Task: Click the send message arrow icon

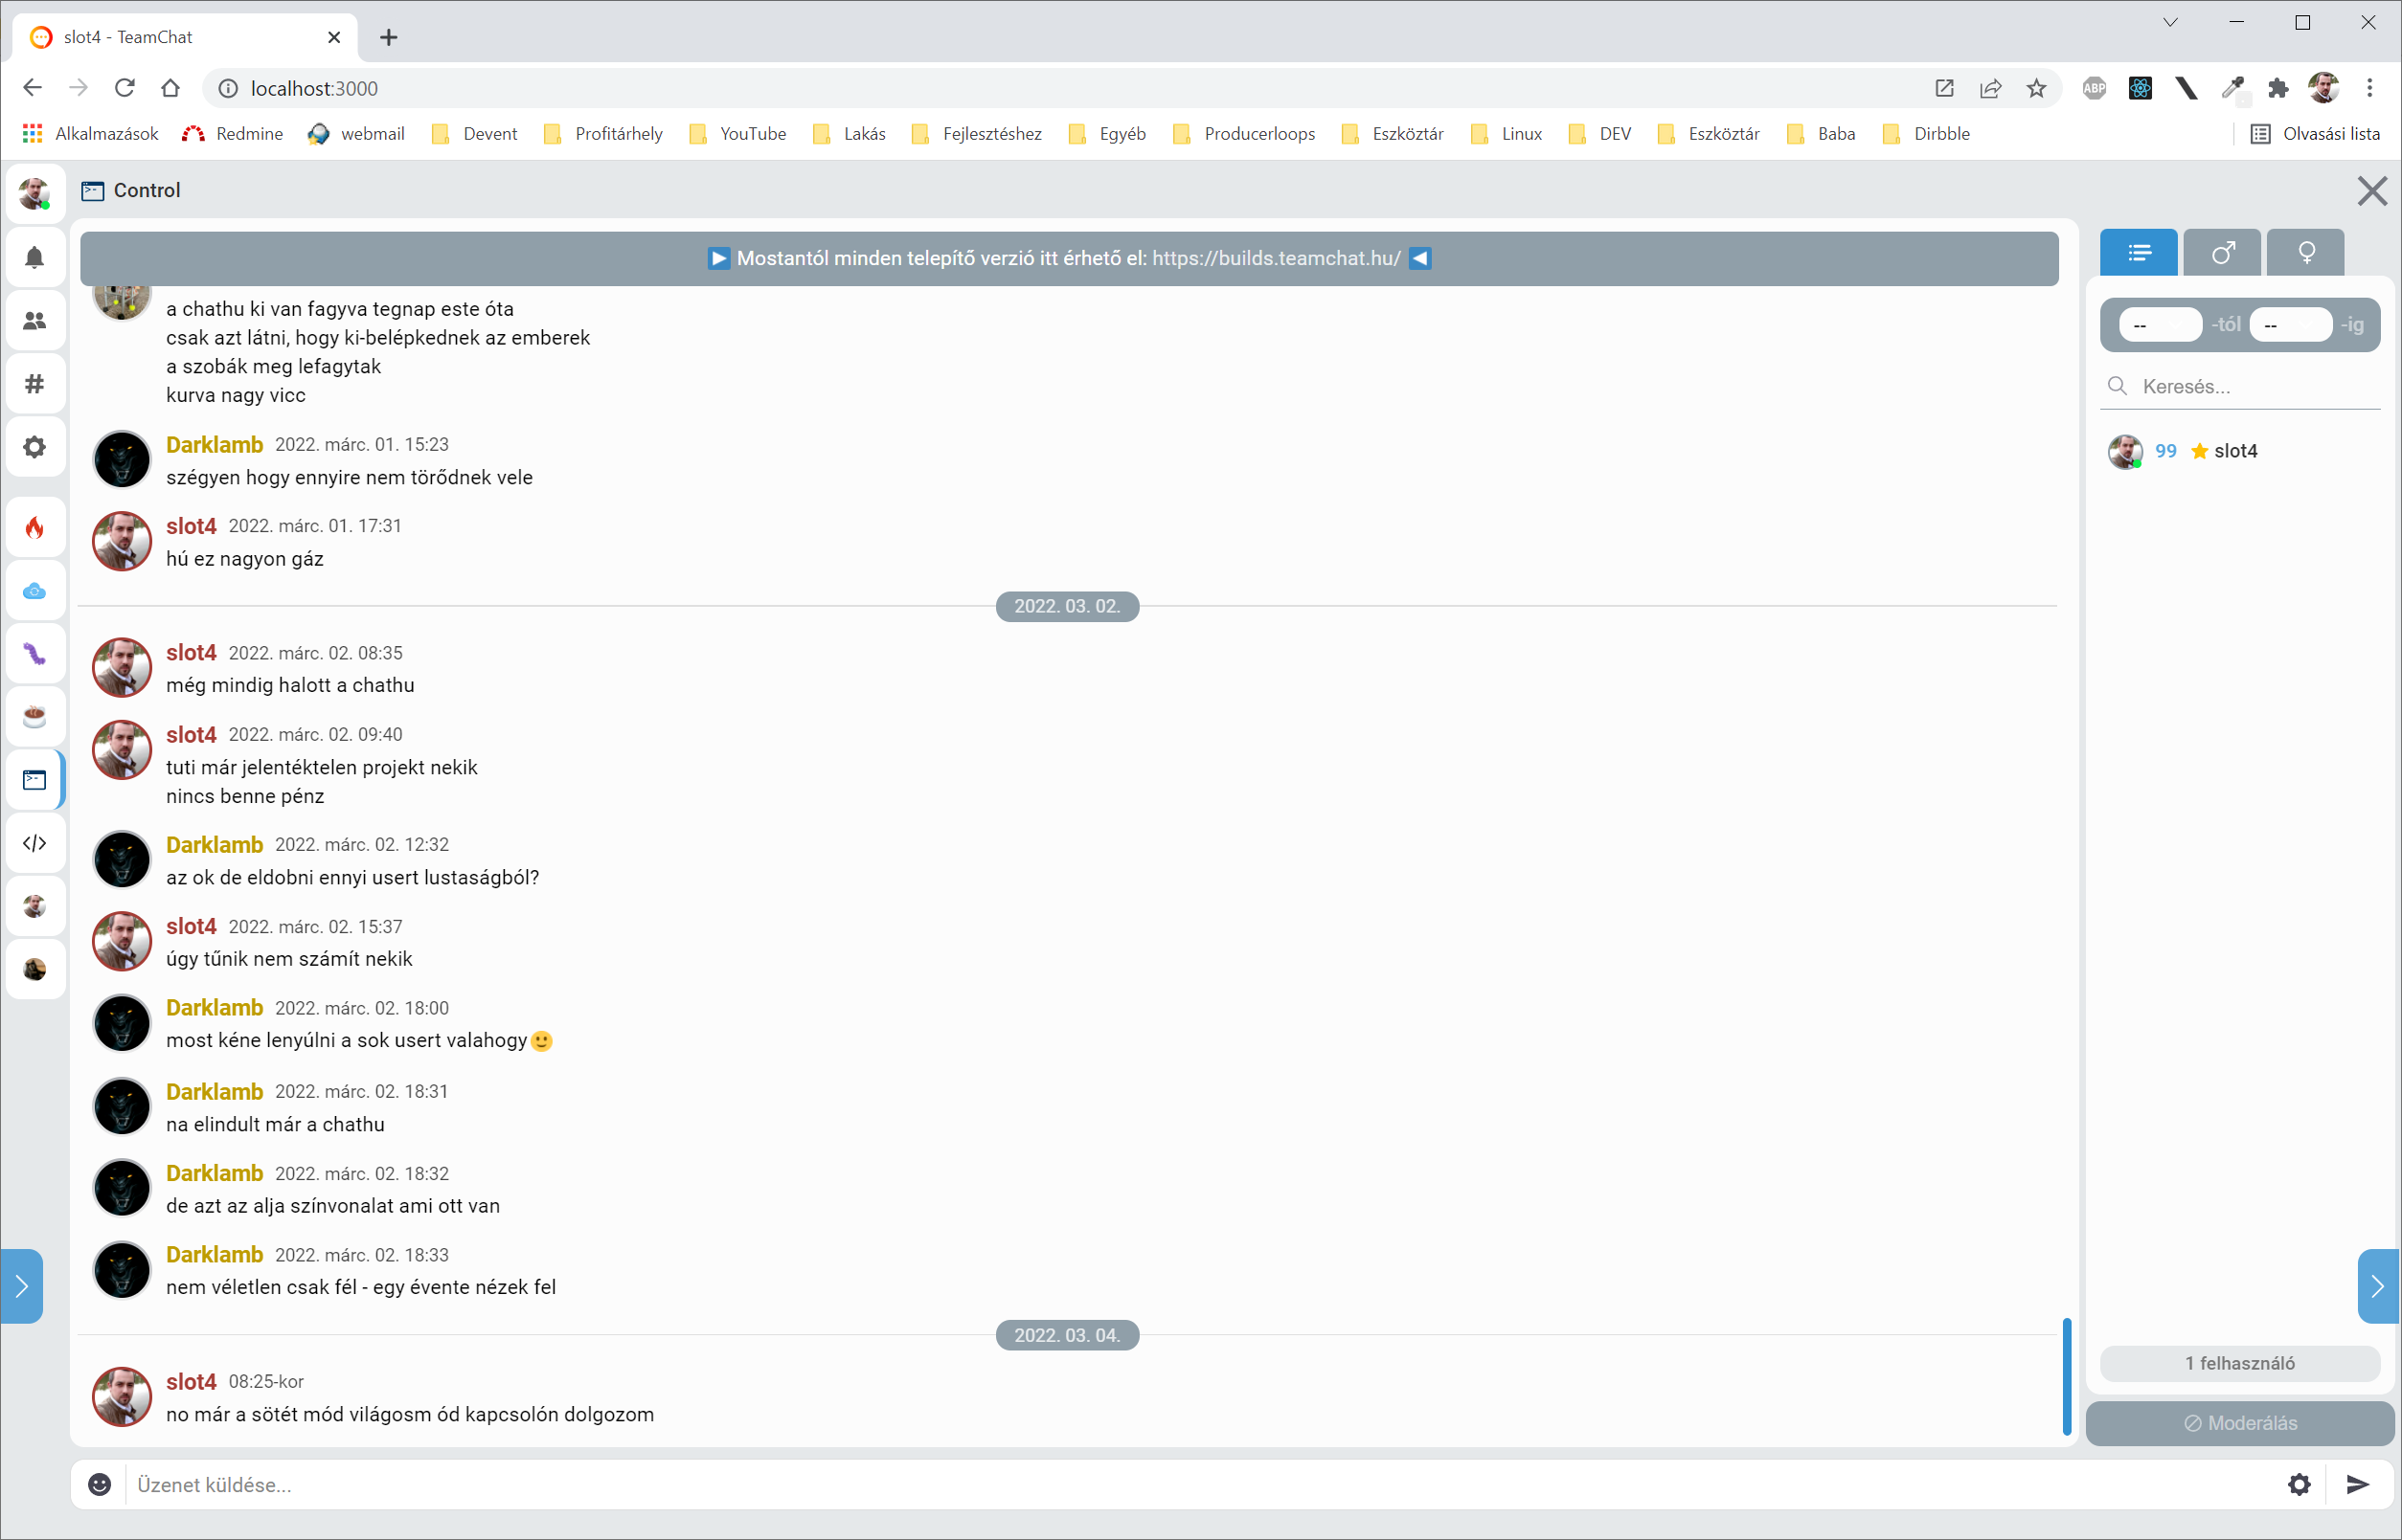Action: [x=2357, y=1484]
